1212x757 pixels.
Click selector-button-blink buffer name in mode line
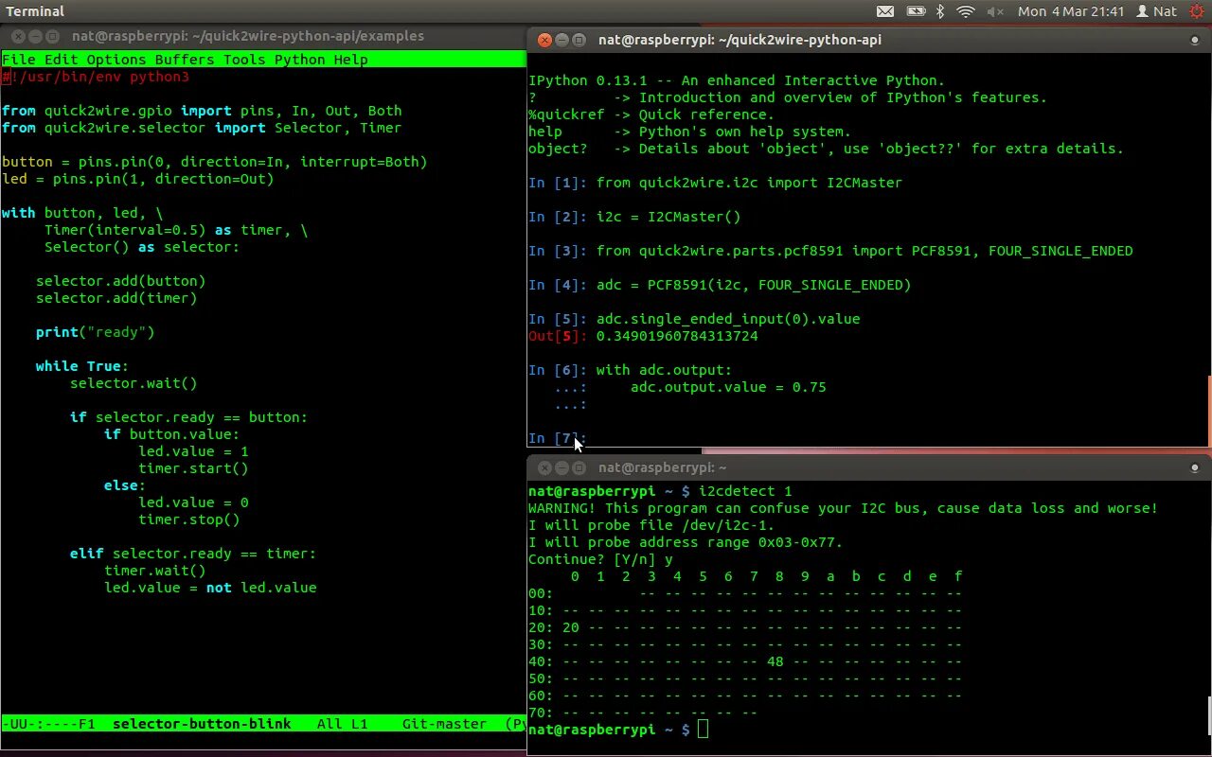click(202, 724)
